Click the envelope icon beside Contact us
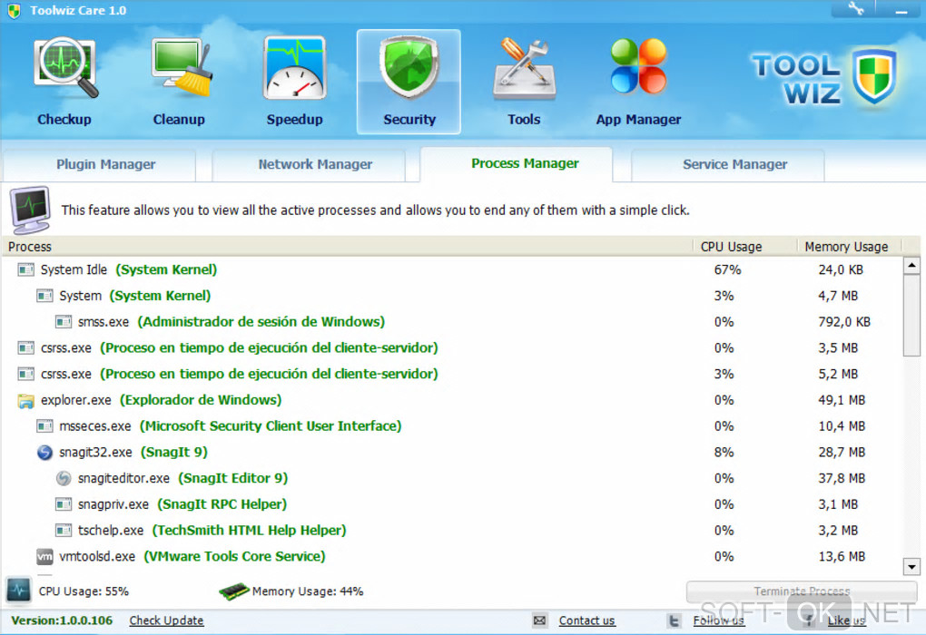The image size is (926, 635). tap(539, 620)
